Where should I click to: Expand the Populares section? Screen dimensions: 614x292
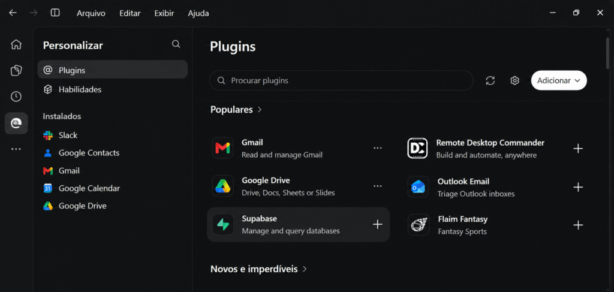click(x=236, y=110)
